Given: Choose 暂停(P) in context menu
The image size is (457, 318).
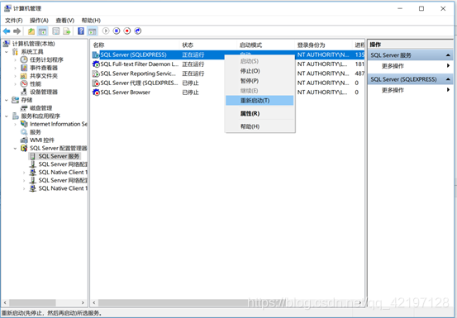Looking at the screenshot, I should click(260, 81).
